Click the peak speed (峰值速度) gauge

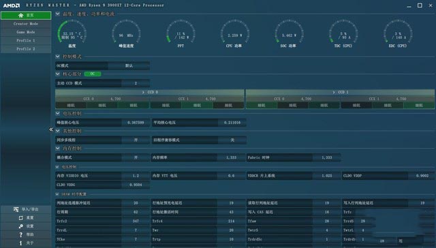point(126,34)
